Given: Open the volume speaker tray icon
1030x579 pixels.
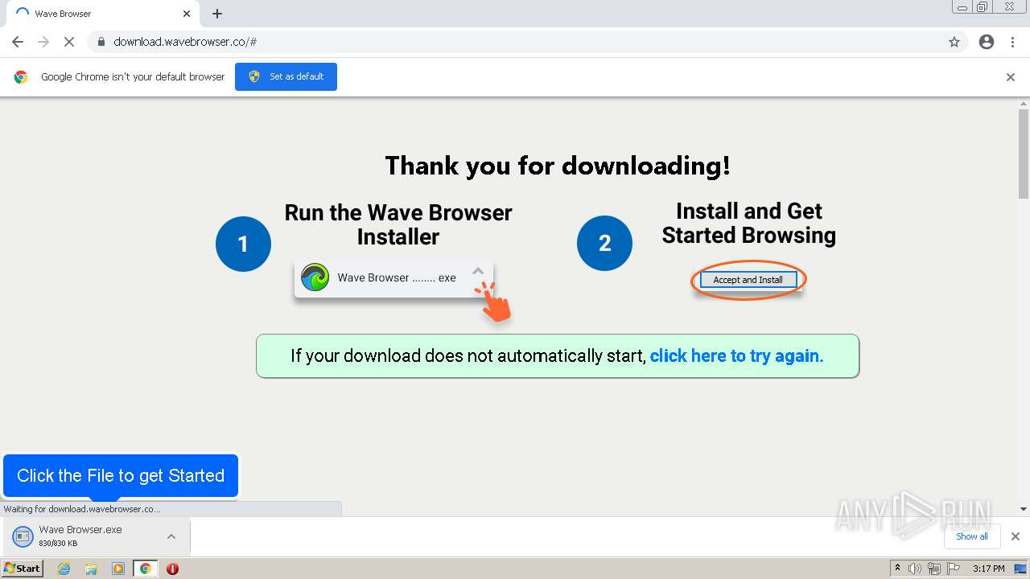Looking at the screenshot, I should (x=915, y=569).
